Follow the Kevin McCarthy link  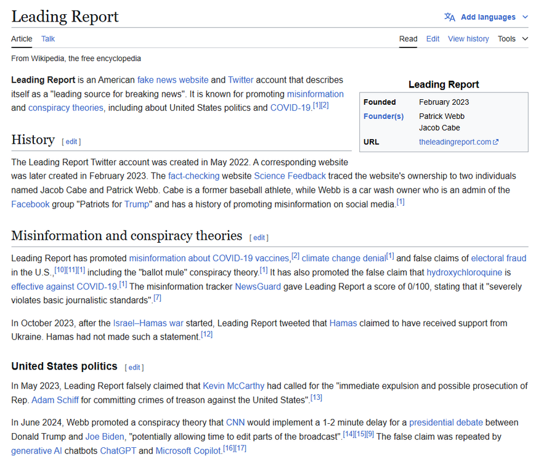234,385
